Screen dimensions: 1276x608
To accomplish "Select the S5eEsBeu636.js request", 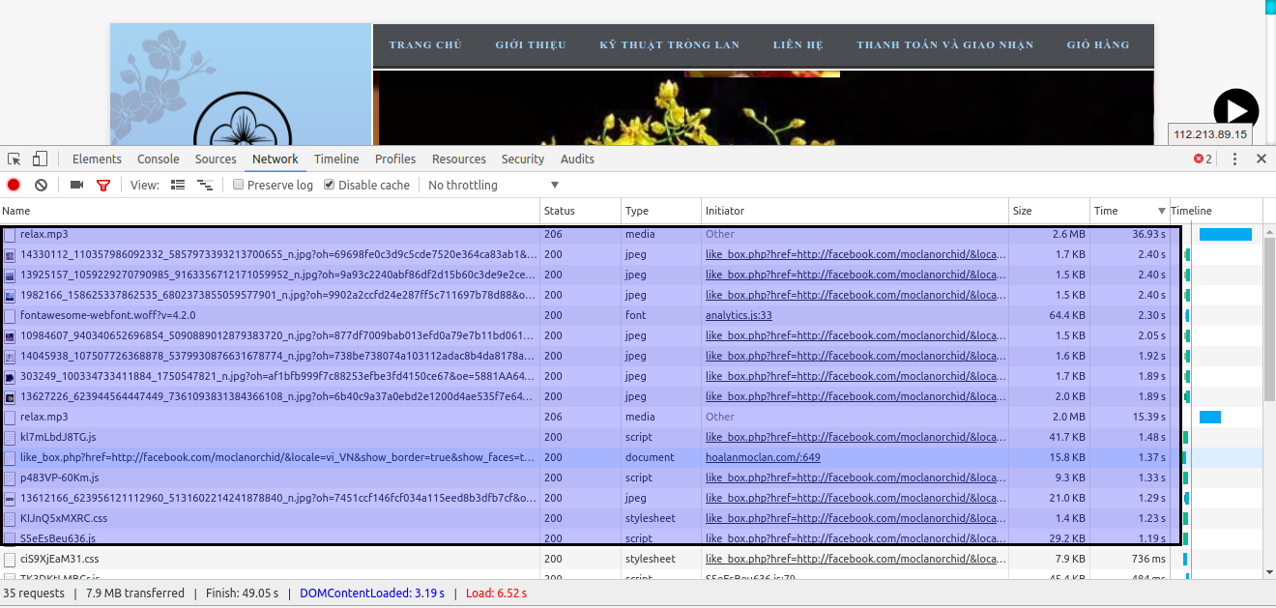I will point(631,538).
